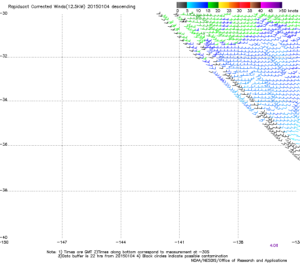
Task: Select the orange 25-30 knots legend swatch
Action: 234,5
